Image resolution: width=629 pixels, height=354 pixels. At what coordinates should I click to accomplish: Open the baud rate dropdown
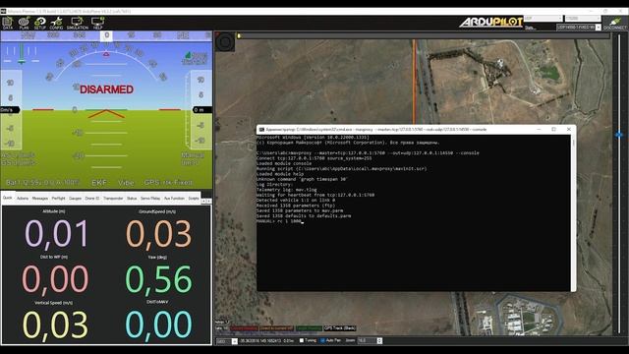[x=583, y=19]
